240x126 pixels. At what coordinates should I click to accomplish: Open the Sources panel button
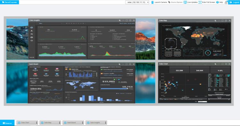(x=7, y=123)
